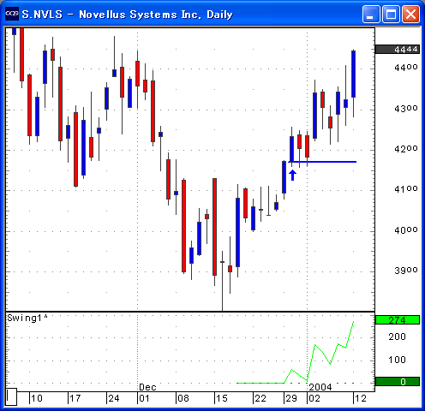Click the green Swing1 line peak
425x411 pixels.
[354, 322]
